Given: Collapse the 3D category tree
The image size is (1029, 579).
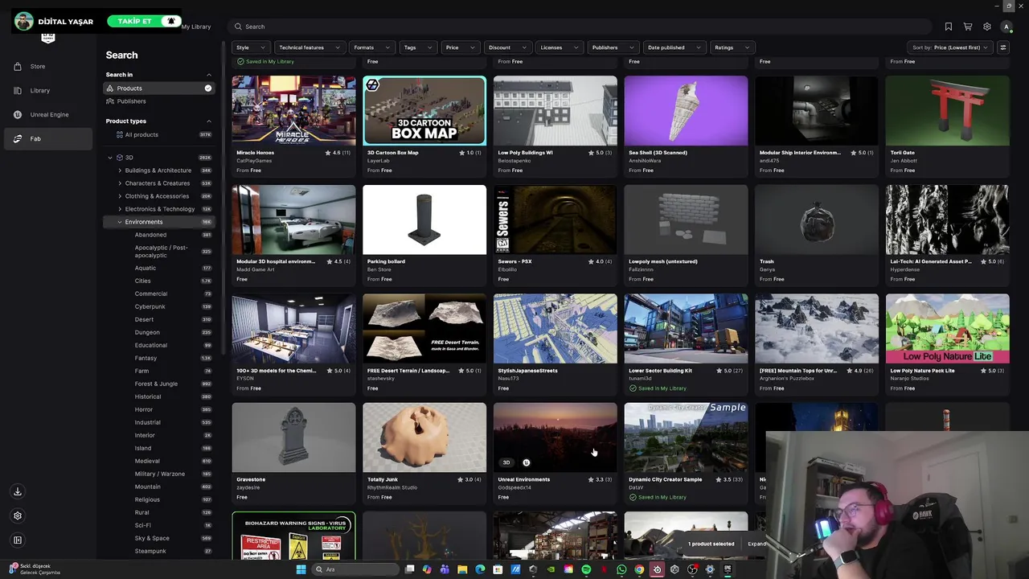Looking at the screenshot, I should [110, 158].
